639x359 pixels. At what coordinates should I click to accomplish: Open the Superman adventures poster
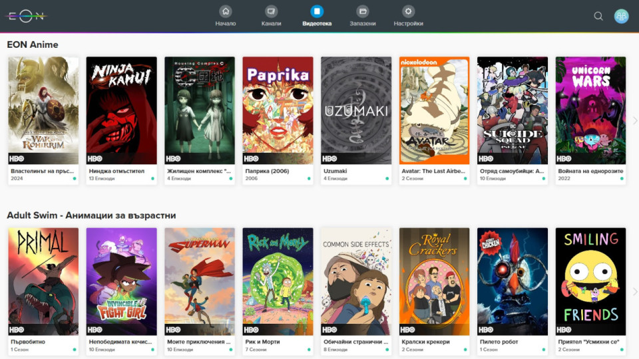pos(200,281)
